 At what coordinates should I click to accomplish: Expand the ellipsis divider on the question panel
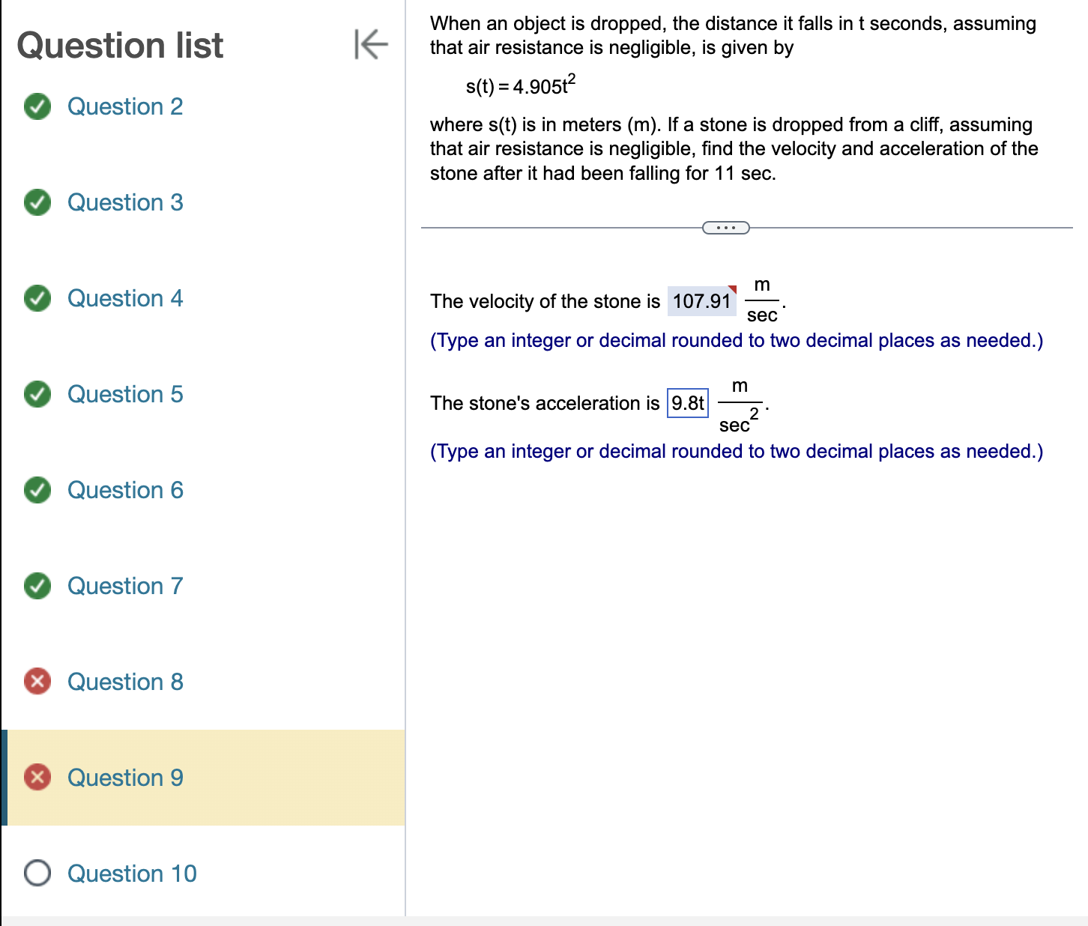click(725, 227)
